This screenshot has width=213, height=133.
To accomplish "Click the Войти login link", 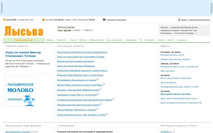I will click(184, 20).
